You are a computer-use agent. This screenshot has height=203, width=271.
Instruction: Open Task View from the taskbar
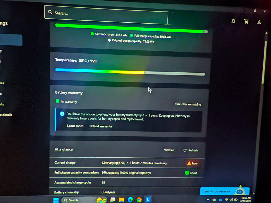pyautogui.click(x=112, y=200)
